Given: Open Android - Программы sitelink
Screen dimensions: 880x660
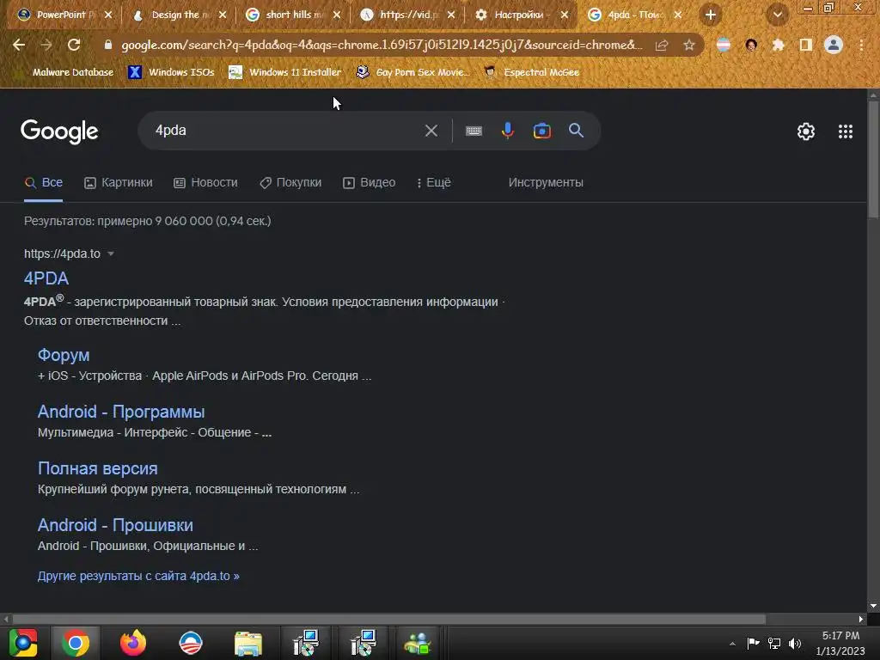Looking at the screenshot, I should pyautogui.click(x=120, y=412).
